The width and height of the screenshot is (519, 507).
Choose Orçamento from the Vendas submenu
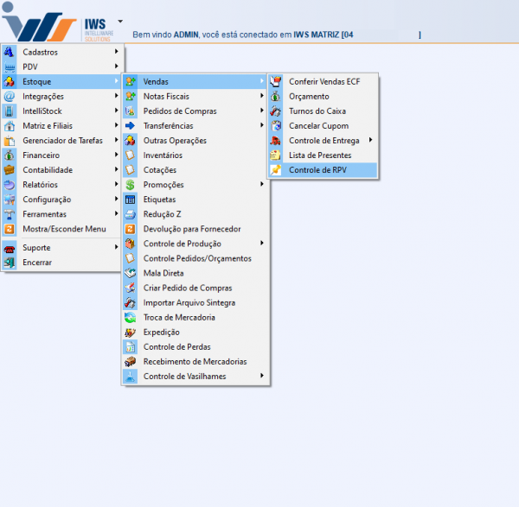309,97
